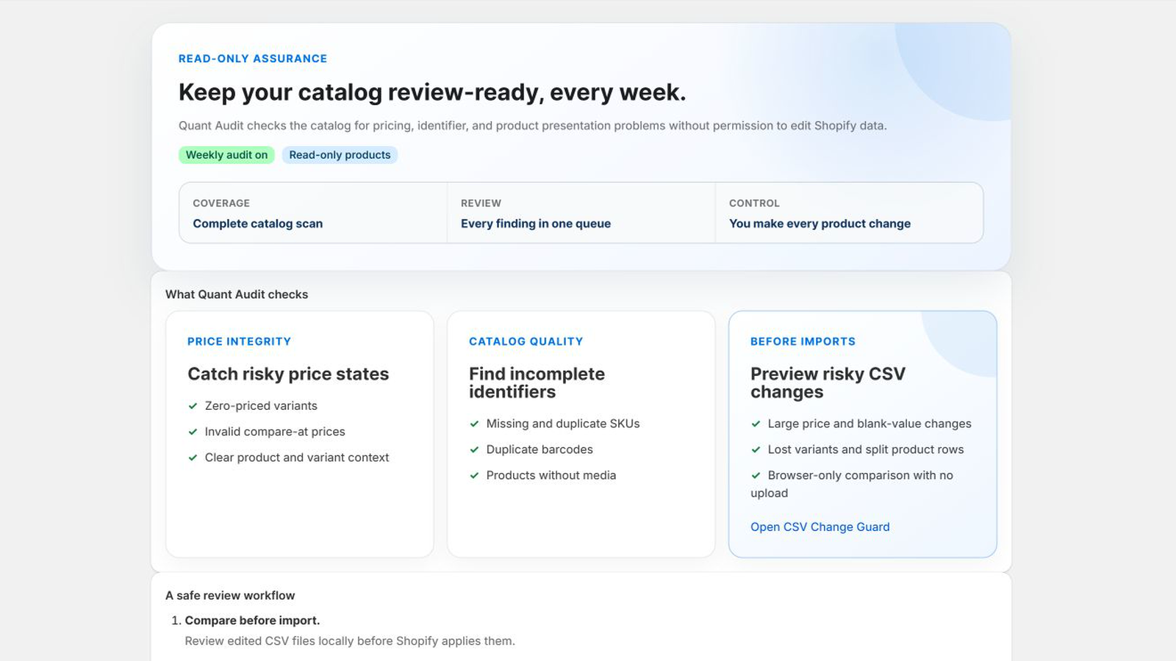
Task: Click Invalid compare-at prices text
Action: pos(275,432)
